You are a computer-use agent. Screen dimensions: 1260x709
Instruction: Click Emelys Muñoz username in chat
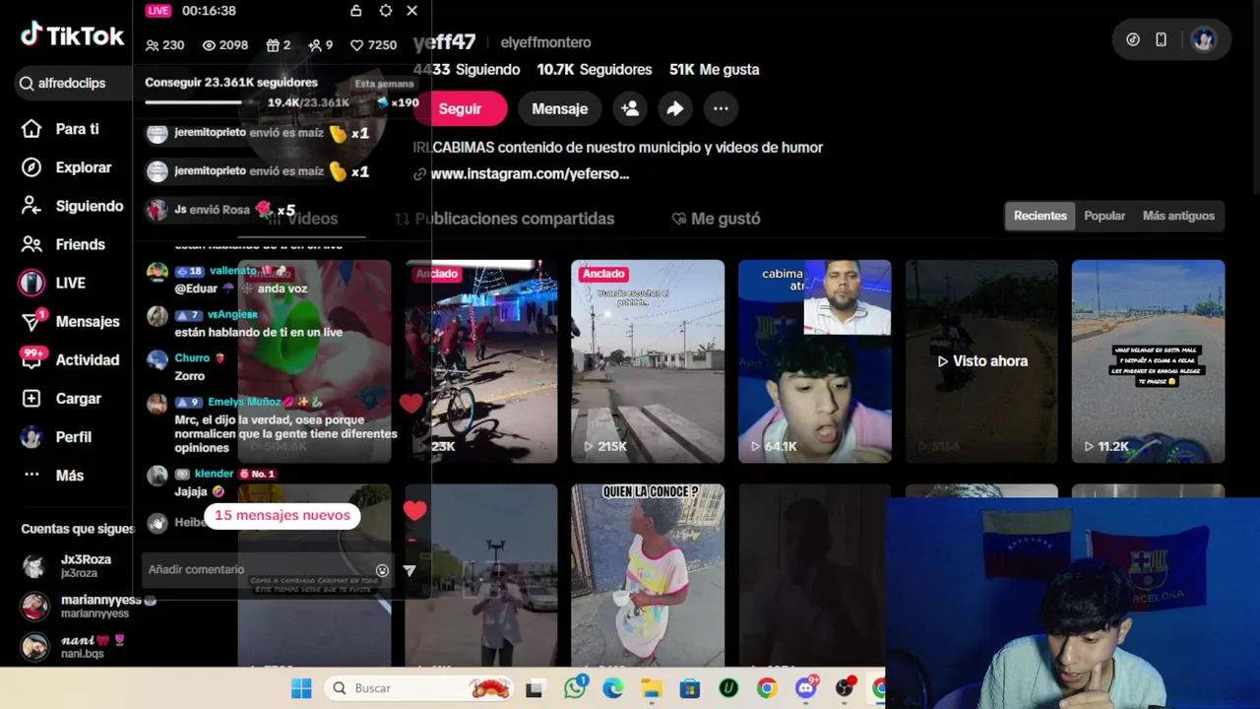pyautogui.click(x=244, y=402)
